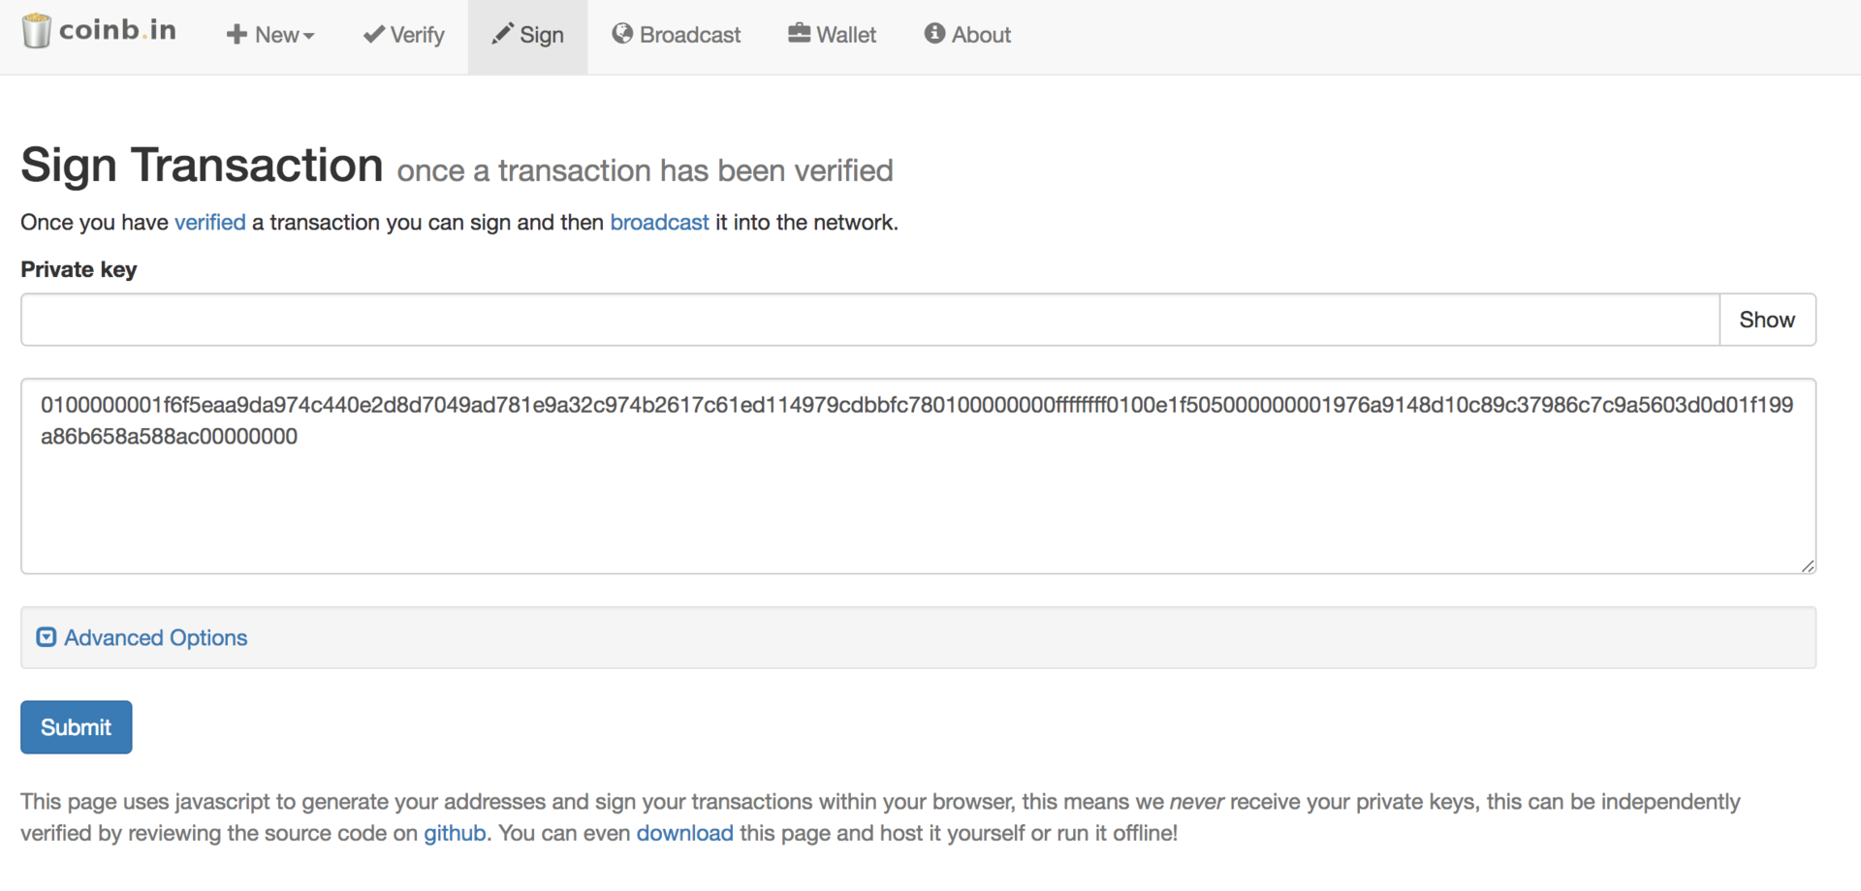Image resolution: width=1861 pixels, height=891 pixels.
Task: Toggle private key visibility with Show
Action: pos(1767,320)
